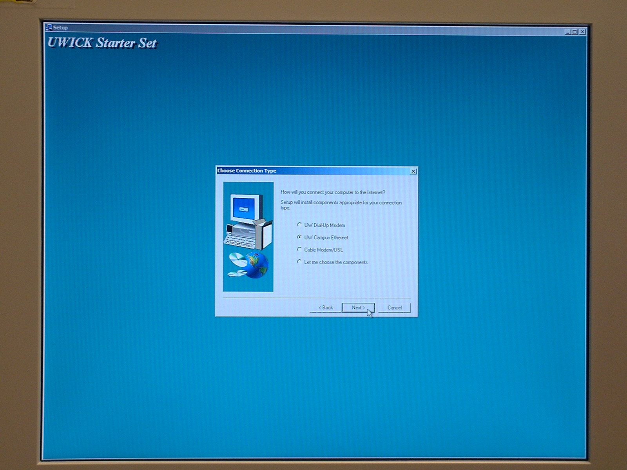The image size is (627, 470).
Task: Close the main Setup window
Action: pyautogui.click(x=582, y=32)
